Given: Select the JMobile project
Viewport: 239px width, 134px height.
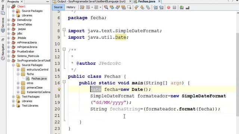Looking at the screenshot, I should tap(22, 38).
